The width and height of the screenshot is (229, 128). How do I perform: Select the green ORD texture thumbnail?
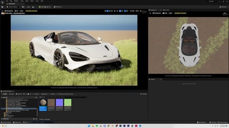tap(68, 105)
